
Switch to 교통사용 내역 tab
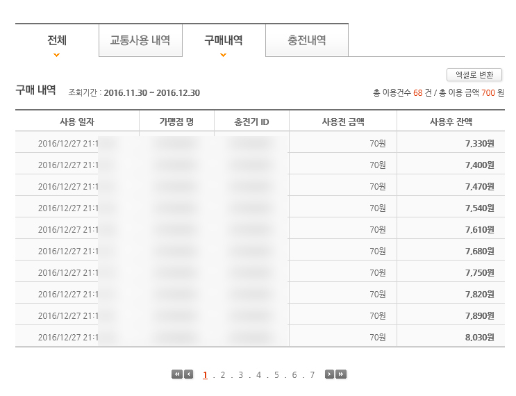140,40
